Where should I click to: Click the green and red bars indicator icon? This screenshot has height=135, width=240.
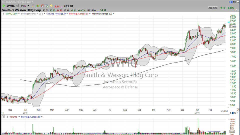point(38,6)
